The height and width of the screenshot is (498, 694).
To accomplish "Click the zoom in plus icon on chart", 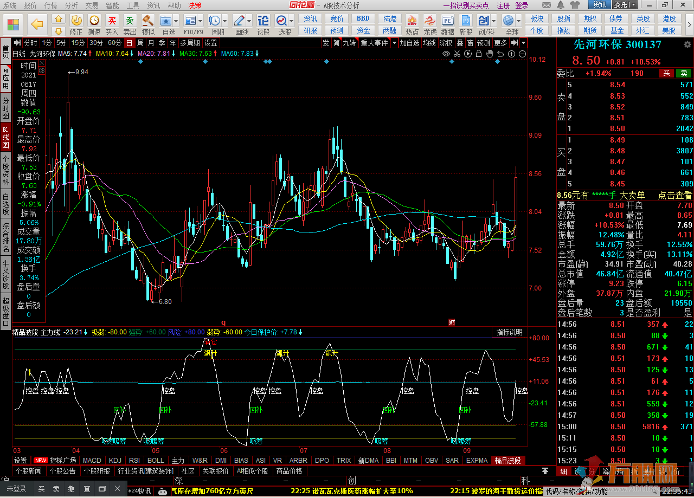I will click(x=511, y=54).
